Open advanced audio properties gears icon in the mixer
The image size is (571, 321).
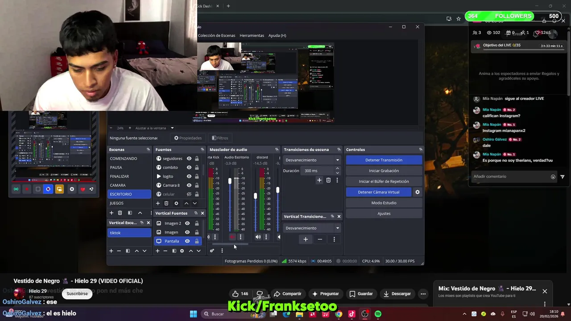click(x=212, y=251)
